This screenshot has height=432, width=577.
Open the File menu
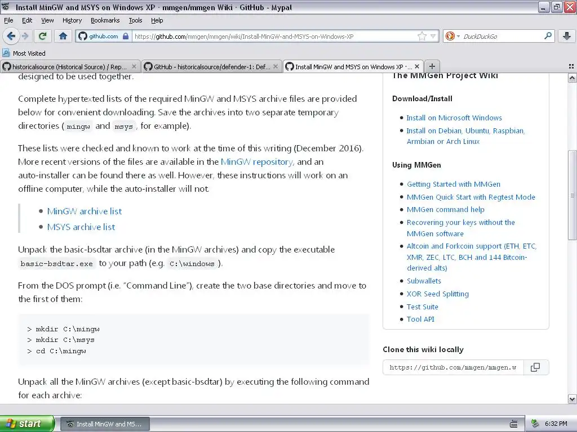click(8, 20)
